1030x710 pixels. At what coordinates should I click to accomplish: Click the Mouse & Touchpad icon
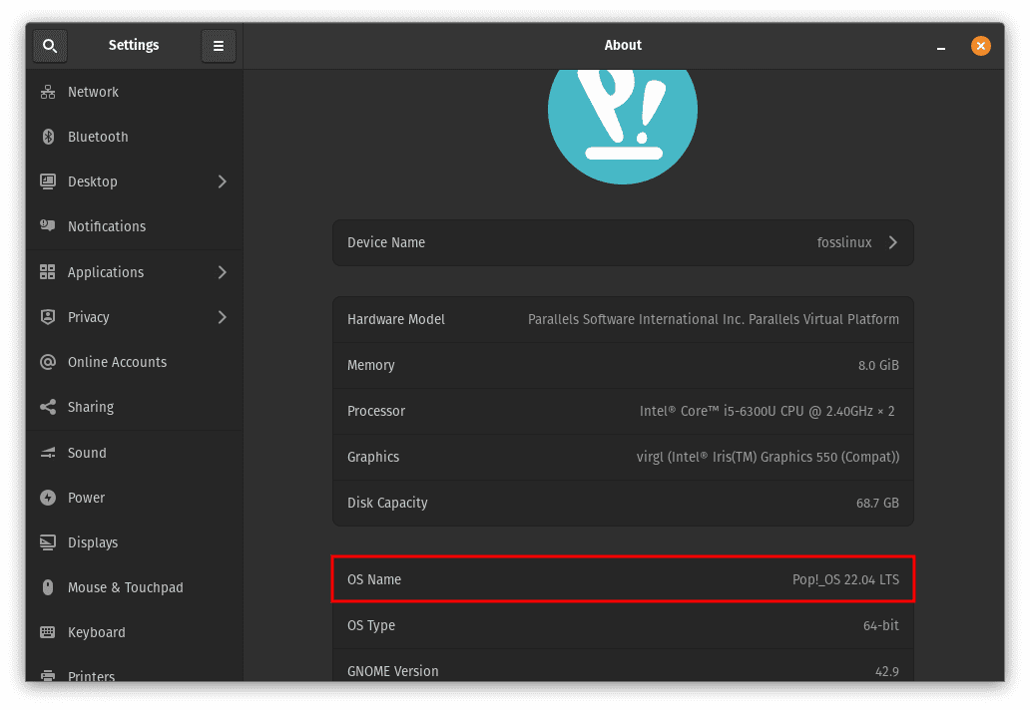(48, 587)
